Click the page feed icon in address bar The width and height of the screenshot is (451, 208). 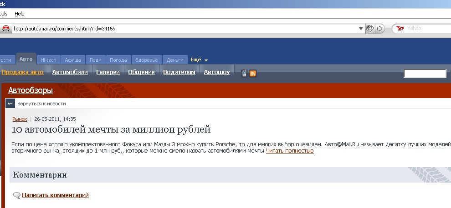coord(370,28)
